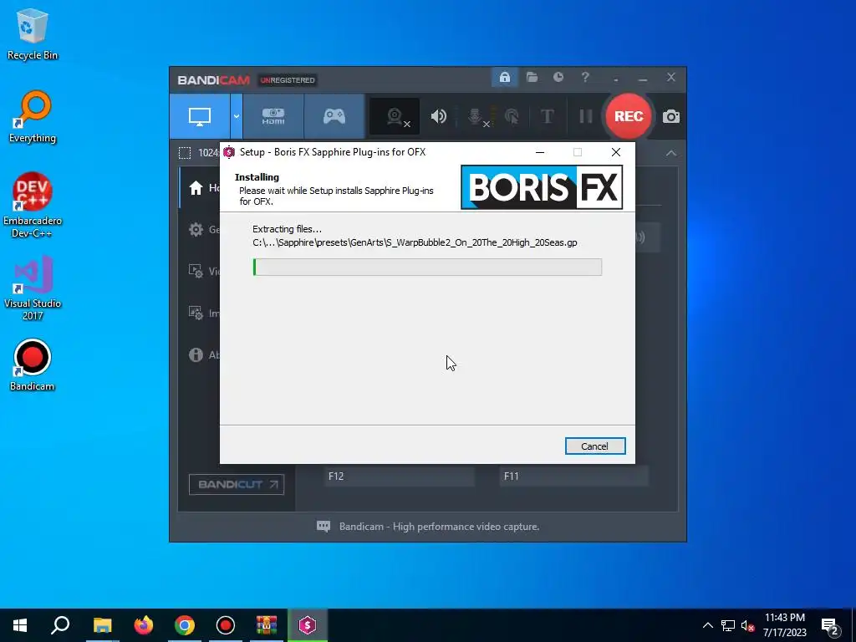
Task: Toggle speaker sound in Bandicam toolbar
Action: pyautogui.click(x=438, y=116)
